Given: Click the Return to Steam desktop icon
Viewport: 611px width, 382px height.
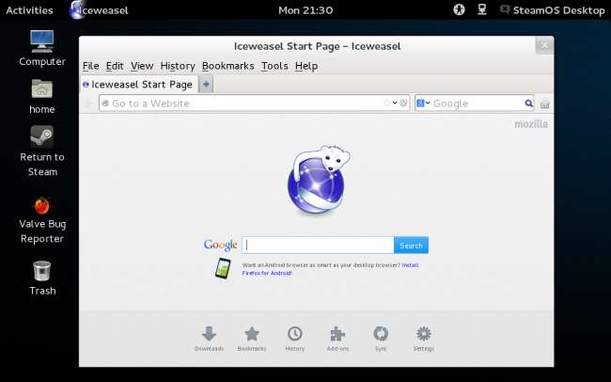Looking at the screenshot, I should [x=42, y=136].
